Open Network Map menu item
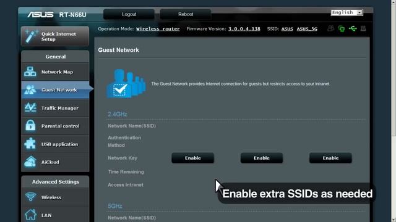 [55, 72]
